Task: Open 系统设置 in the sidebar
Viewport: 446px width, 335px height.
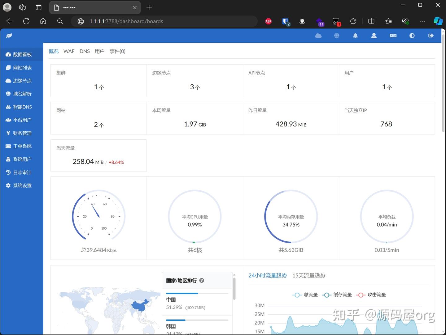Action: click(22, 185)
